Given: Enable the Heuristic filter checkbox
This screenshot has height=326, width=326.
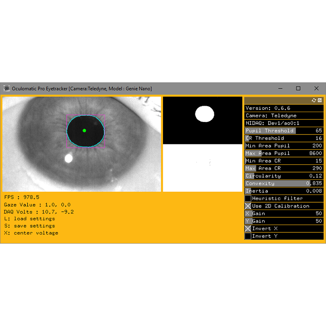Looking at the screenshot, I should [x=248, y=198].
